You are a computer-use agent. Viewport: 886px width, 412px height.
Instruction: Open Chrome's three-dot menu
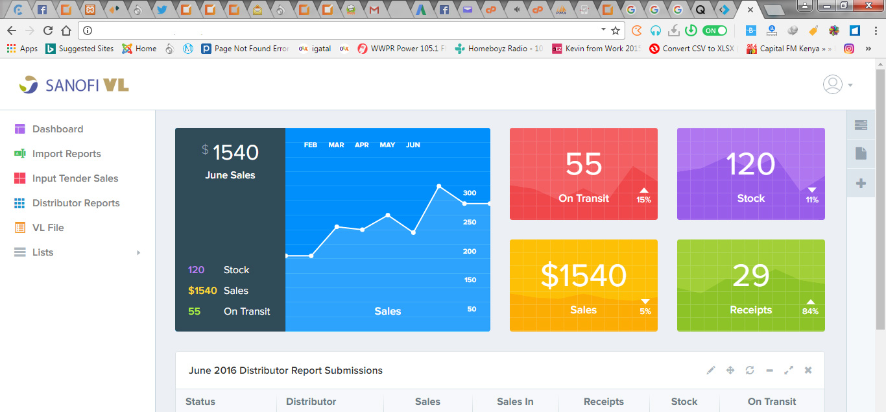(x=874, y=30)
